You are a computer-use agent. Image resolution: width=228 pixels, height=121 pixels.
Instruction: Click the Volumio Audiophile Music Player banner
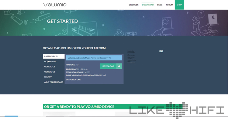pos(94,58)
